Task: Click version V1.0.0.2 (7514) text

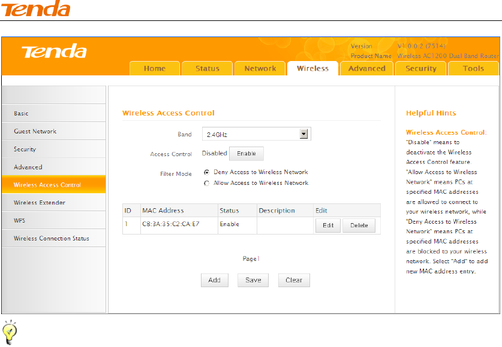Action: (421, 46)
